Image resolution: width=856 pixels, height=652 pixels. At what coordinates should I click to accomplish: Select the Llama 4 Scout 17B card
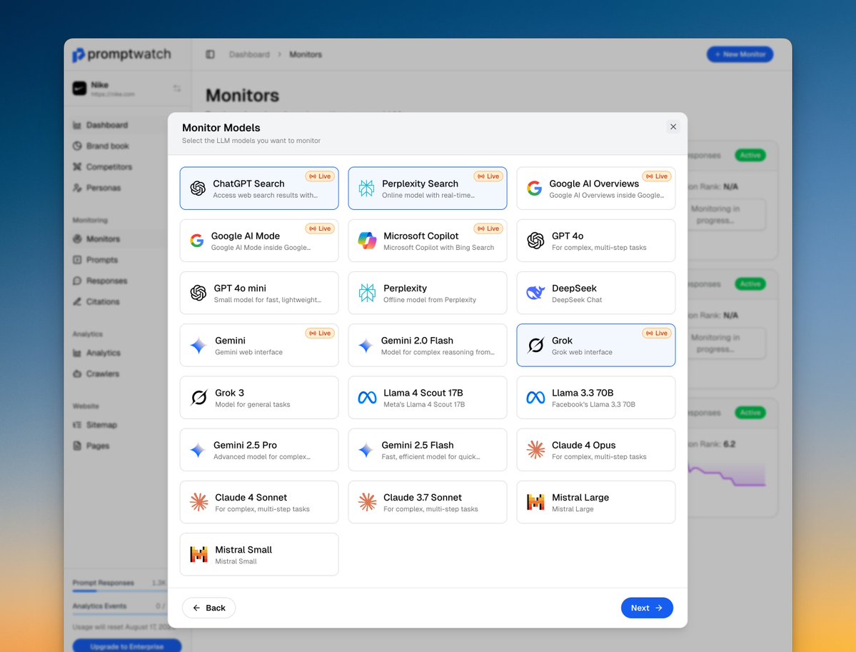tap(428, 398)
